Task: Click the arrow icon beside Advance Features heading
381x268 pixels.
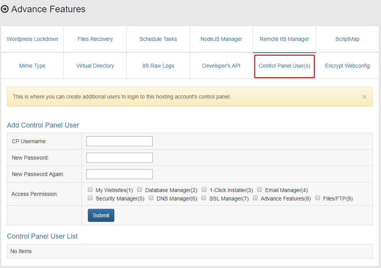Action: [x=5, y=9]
